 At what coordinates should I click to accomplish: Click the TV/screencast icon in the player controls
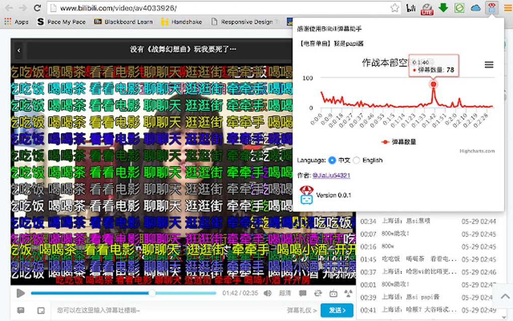coord(333,293)
